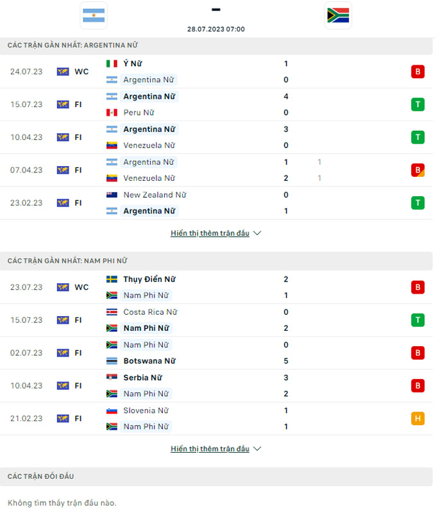Select the 'Các trận đối đầu' section header

click(41, 476)
